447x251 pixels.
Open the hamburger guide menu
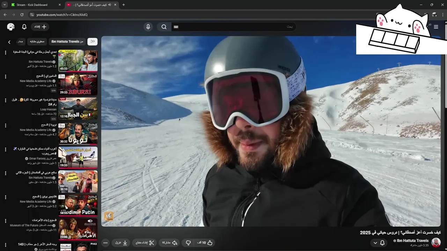coord(436,27)
